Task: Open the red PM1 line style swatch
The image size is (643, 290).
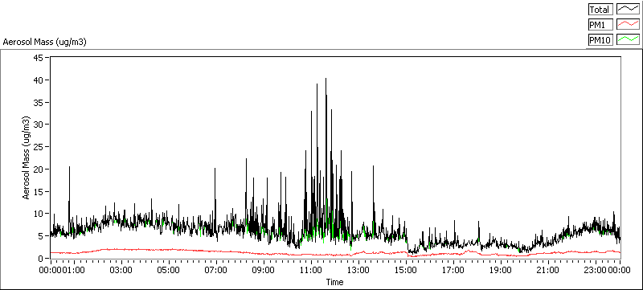Action: [629, 25]
